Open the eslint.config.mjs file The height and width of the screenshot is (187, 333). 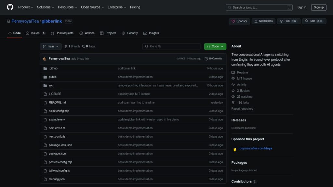59,111
